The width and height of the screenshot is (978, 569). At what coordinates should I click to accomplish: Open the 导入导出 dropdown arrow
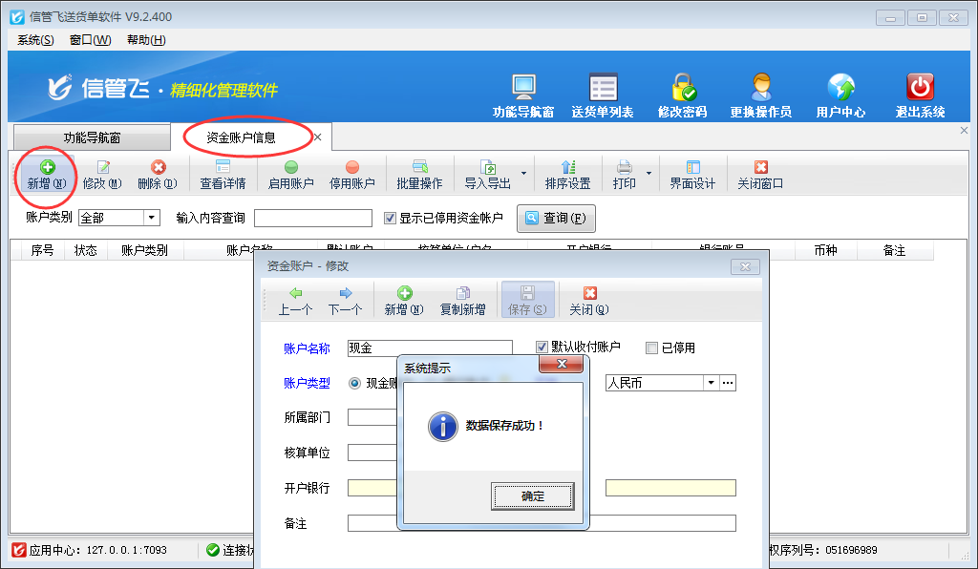pyautogui.click(x=523, y=175)
